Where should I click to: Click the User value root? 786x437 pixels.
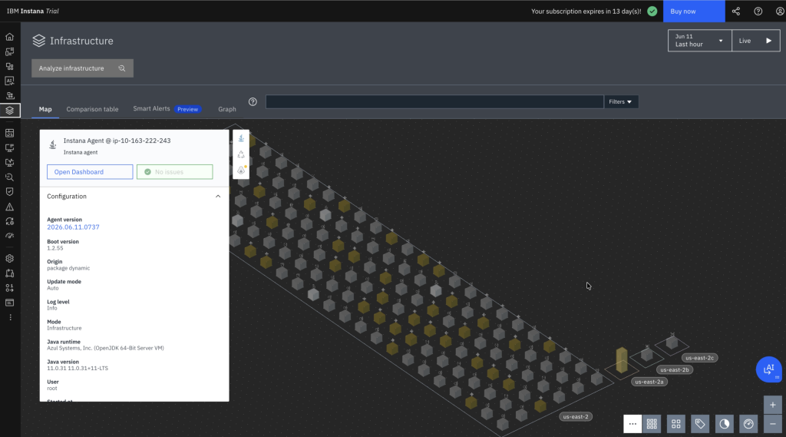52,389
